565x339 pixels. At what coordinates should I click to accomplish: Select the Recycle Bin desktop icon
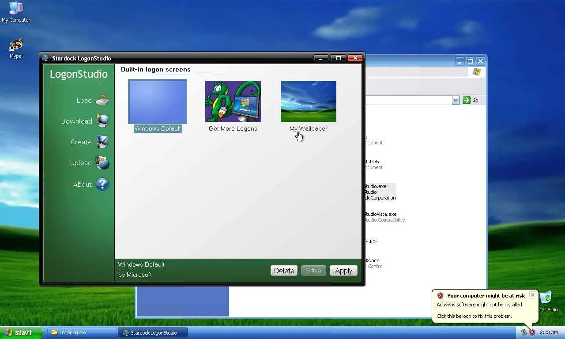point(546,301)
